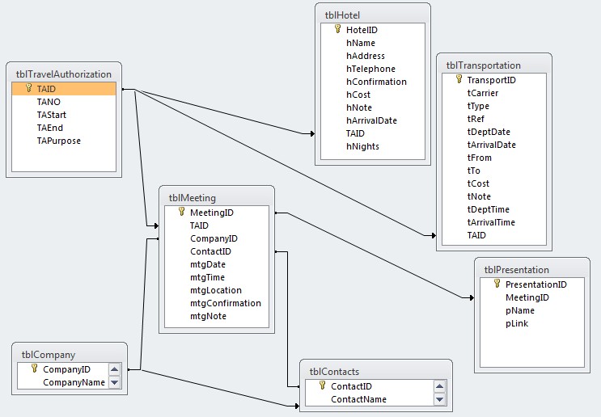Click the key icon next to TransportID

459,79
